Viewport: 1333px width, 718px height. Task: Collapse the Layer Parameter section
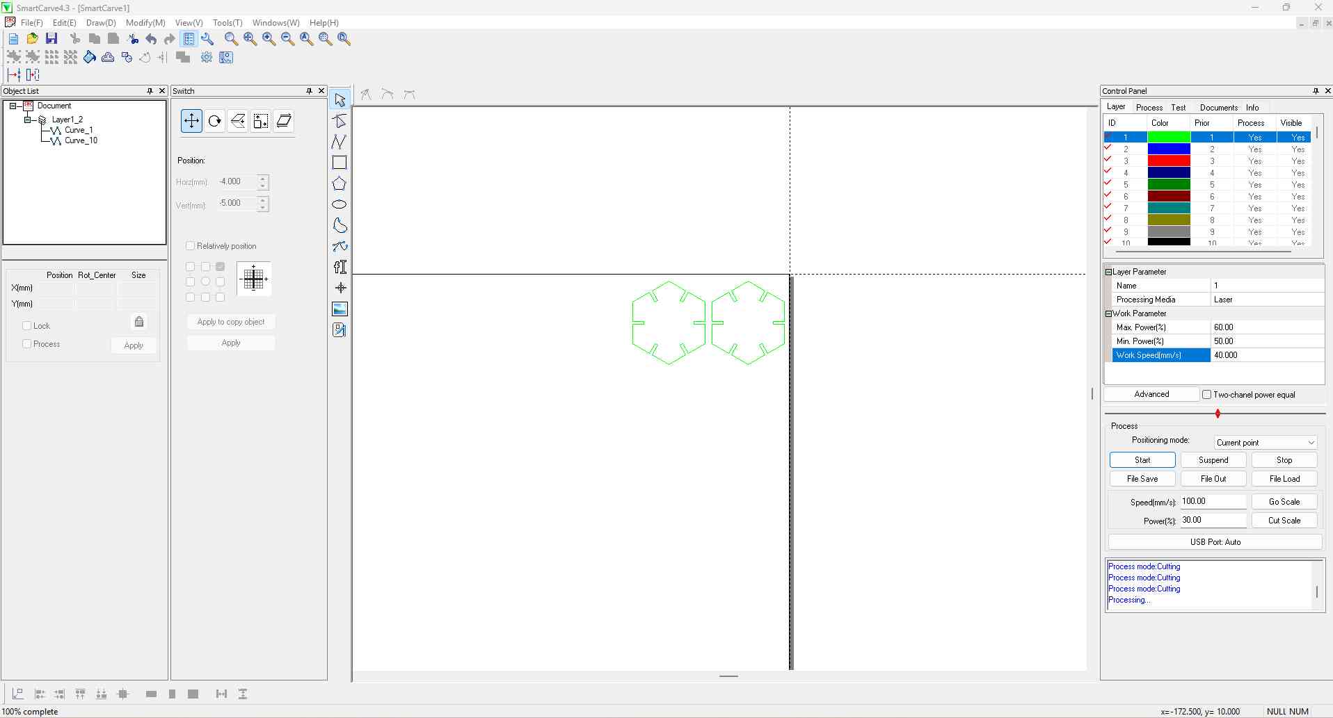pyautogui.click(x=1108, y=272)
